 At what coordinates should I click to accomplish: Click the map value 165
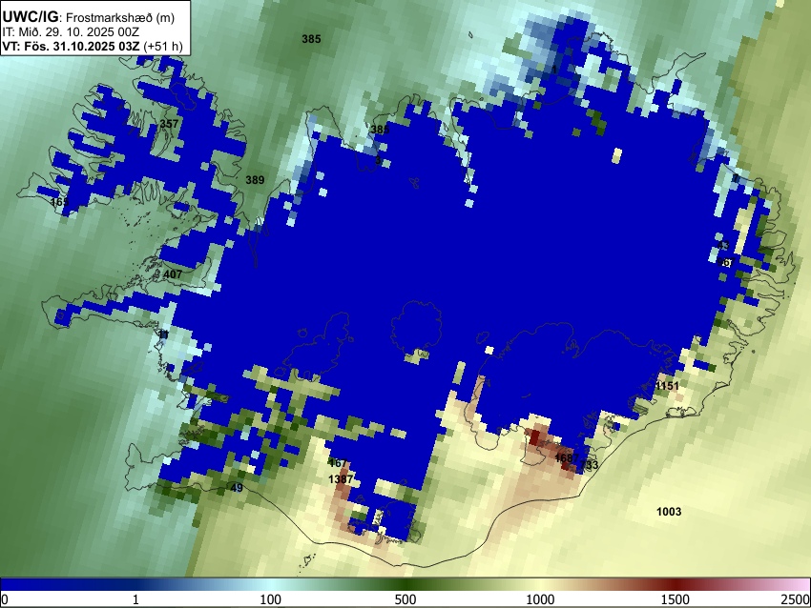click(x=60, y=201)
